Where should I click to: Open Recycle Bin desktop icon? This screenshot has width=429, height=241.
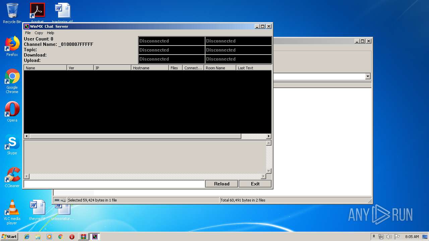12,13
